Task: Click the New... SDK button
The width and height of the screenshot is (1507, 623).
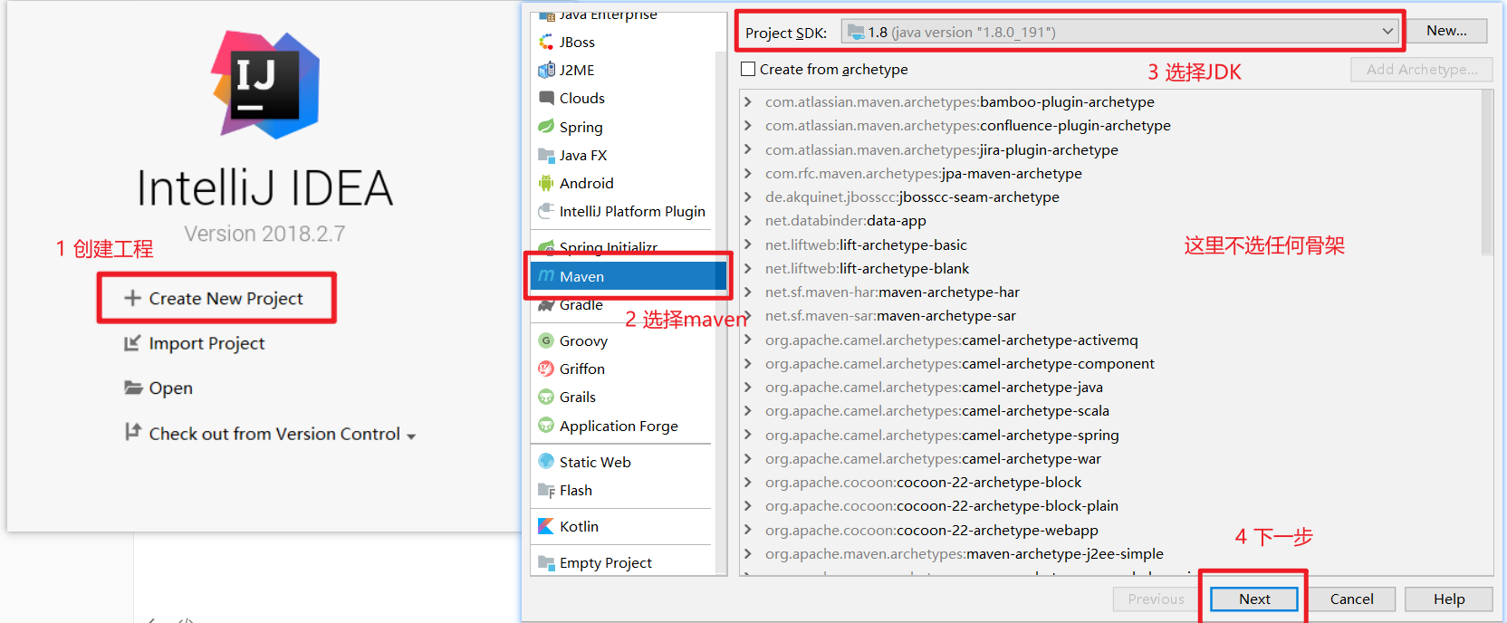Action: pos(1446,31)
